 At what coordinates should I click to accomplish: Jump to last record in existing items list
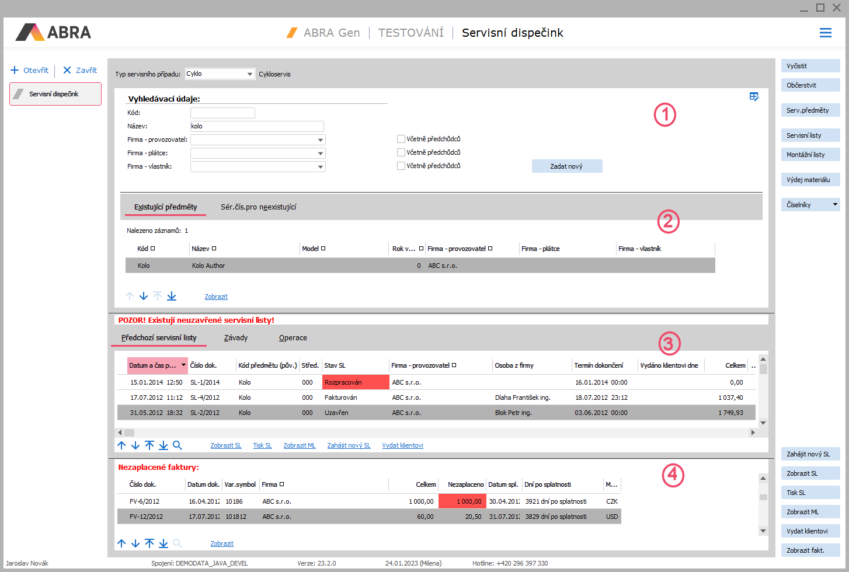pos(172,297)
